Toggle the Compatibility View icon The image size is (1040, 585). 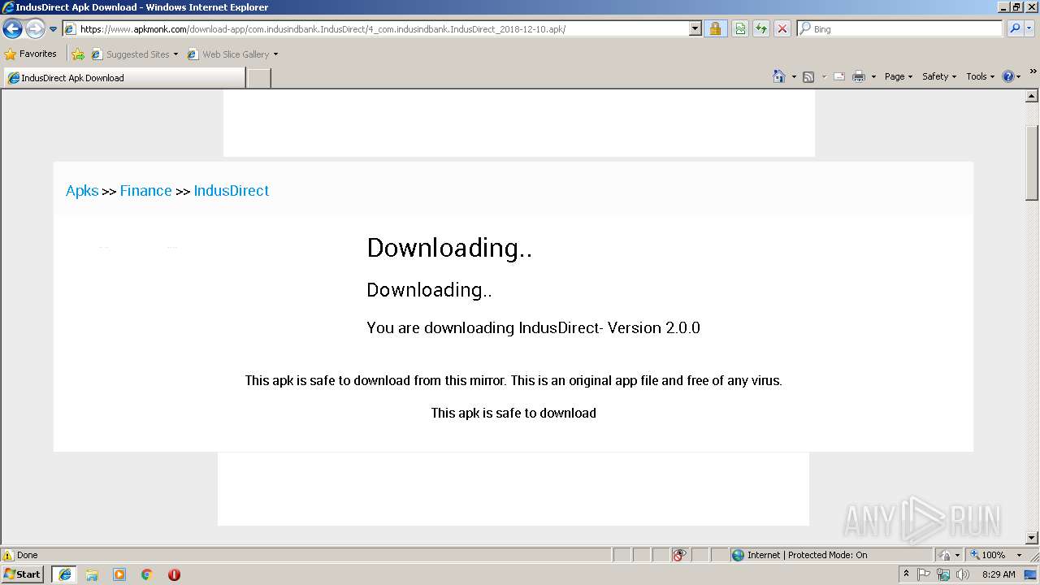coord(740,29)
